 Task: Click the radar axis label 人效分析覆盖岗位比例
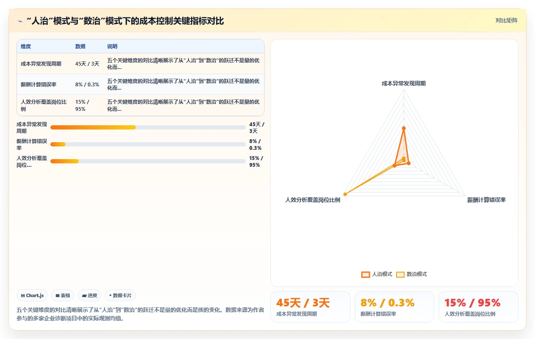click(x=312, y=200)
